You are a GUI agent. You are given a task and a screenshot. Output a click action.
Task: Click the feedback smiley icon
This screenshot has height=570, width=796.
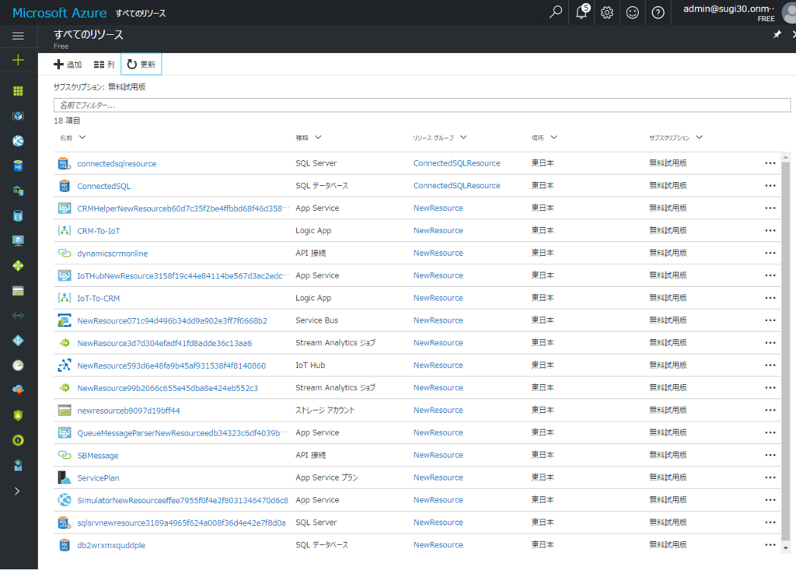pos(633,12)
